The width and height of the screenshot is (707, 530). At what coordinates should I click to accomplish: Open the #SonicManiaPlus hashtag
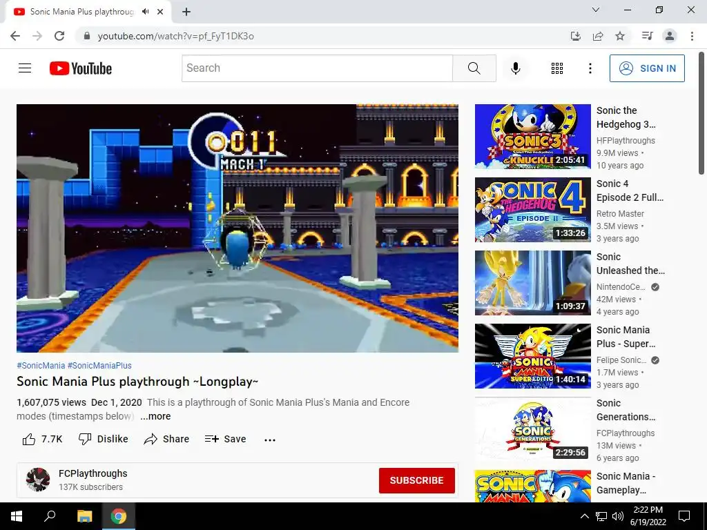coord(99,366)
